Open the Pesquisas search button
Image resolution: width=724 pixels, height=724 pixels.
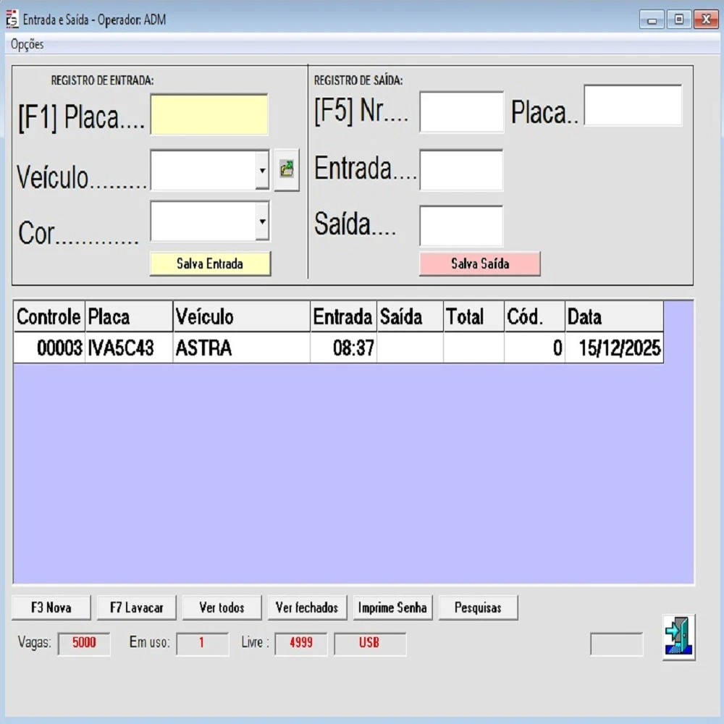tap(478, 608)
